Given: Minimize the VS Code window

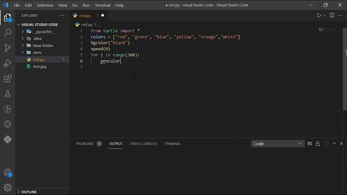Looking at the screenshot, I should pyautogui.click(x=311, y=5).
